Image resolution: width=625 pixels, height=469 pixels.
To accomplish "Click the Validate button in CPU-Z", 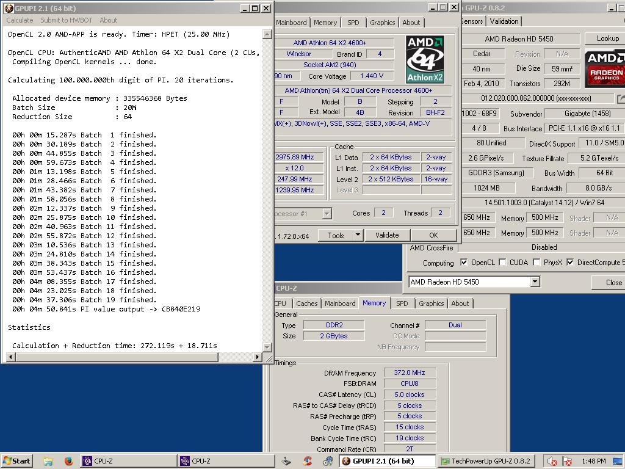I will (x=387, y=235).
